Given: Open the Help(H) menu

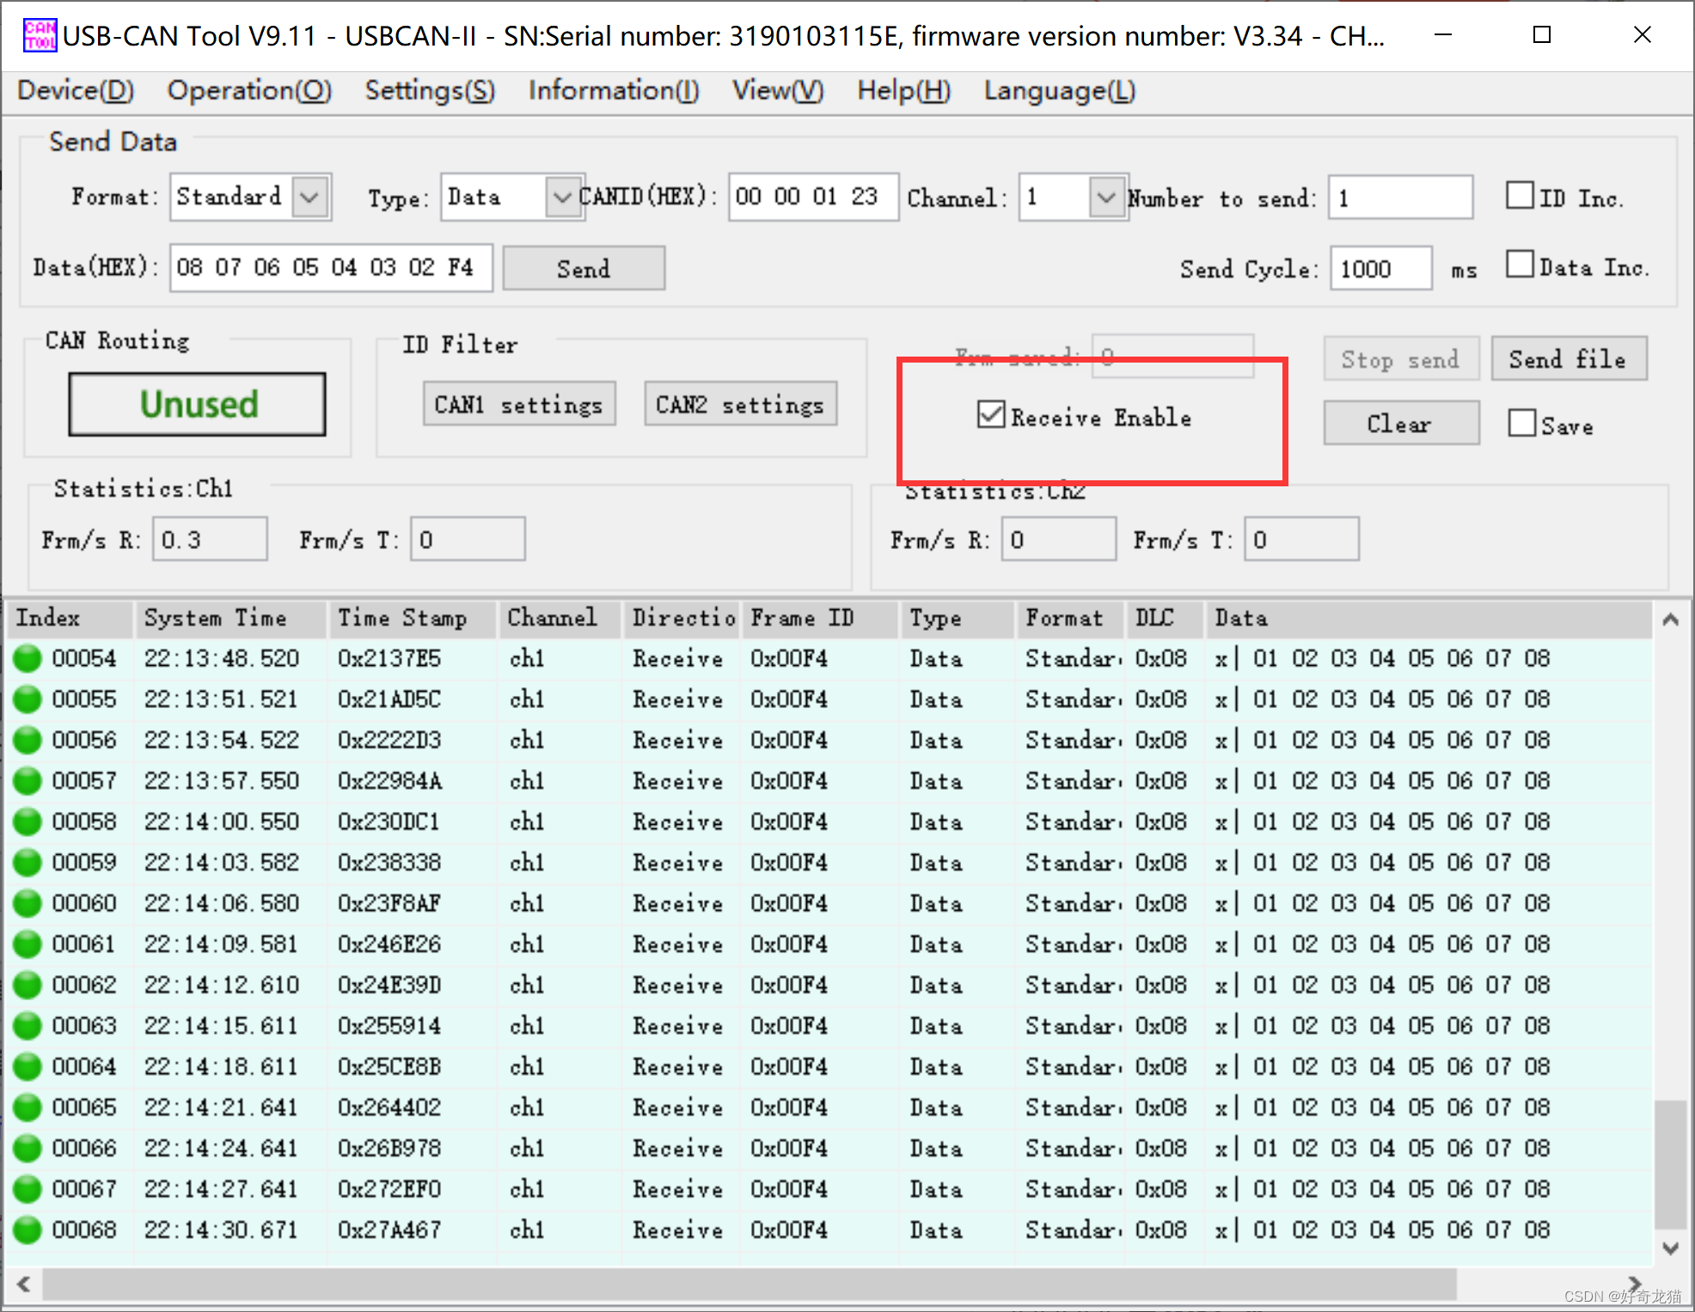Looking at the screenshot, I should [x=903, y=90].
